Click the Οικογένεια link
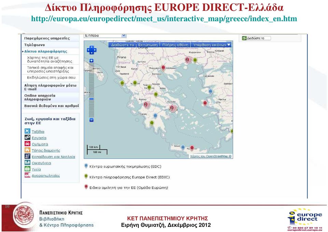 (41, 163)
